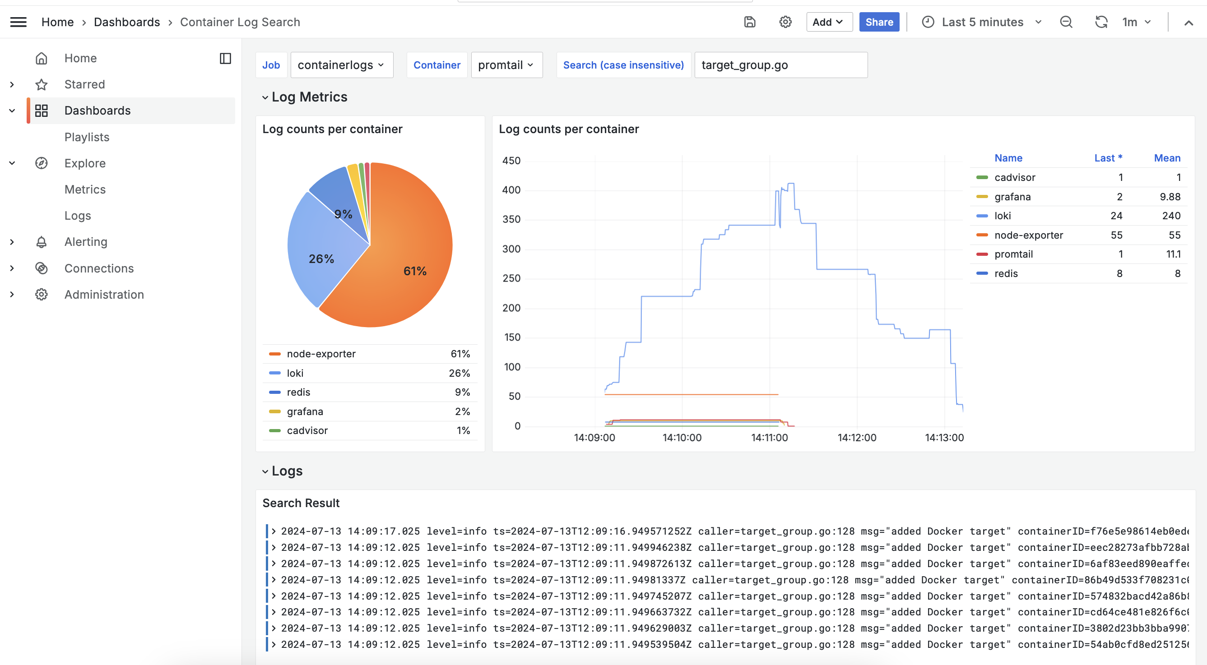1207x665 pixels.
Task: Click the search text input field
Action: click(780, 65)
